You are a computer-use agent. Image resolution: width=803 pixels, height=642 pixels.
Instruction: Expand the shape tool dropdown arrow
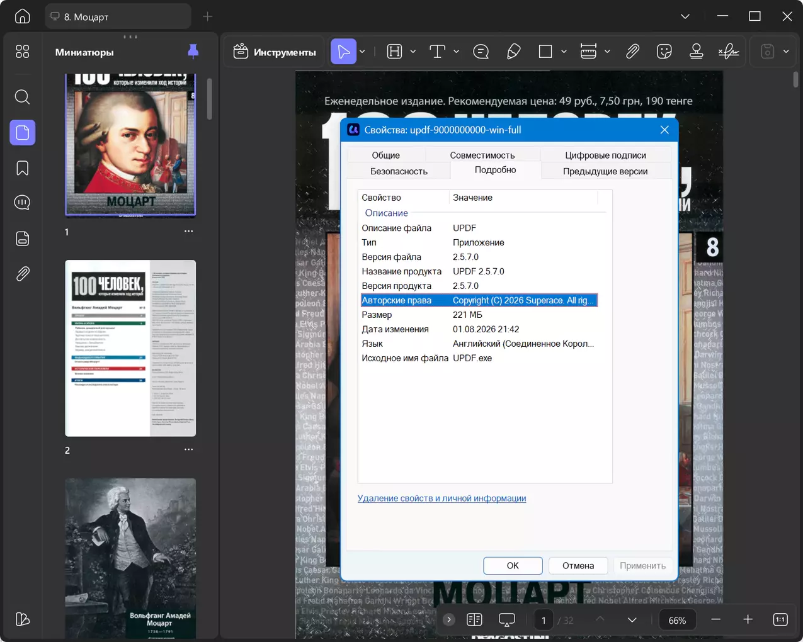(x=564, y=52)
